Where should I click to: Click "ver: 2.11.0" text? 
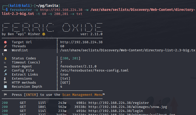click(91, 34)
